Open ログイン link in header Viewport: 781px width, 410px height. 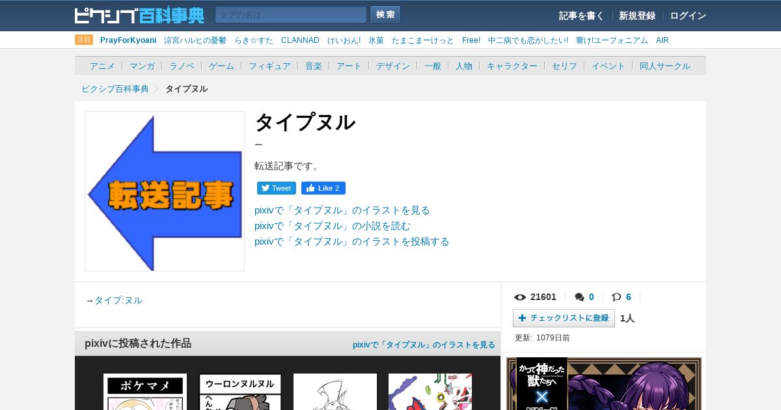point(688,16)
